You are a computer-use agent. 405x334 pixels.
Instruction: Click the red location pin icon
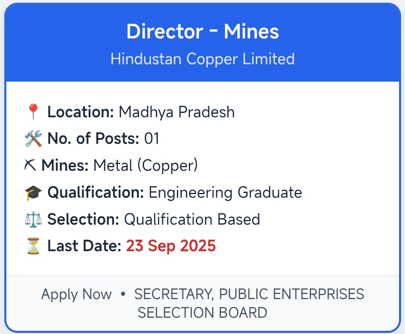33,112
